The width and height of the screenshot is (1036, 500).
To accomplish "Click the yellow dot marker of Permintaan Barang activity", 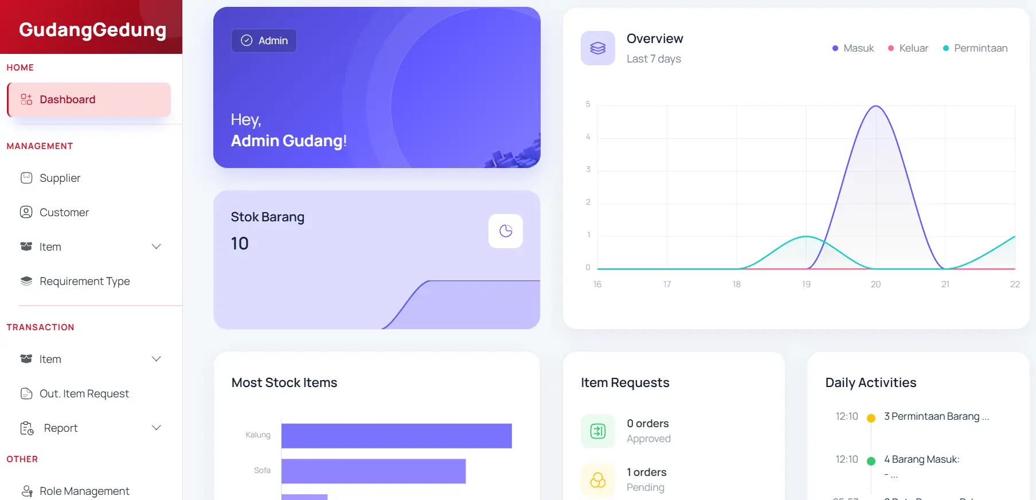I will [x=871, y=418].
